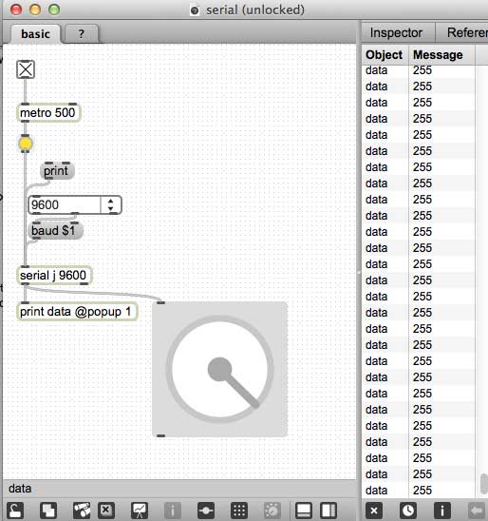488x521 pixels.
Task: Select the metro 500 object
Action: [48, 112]
